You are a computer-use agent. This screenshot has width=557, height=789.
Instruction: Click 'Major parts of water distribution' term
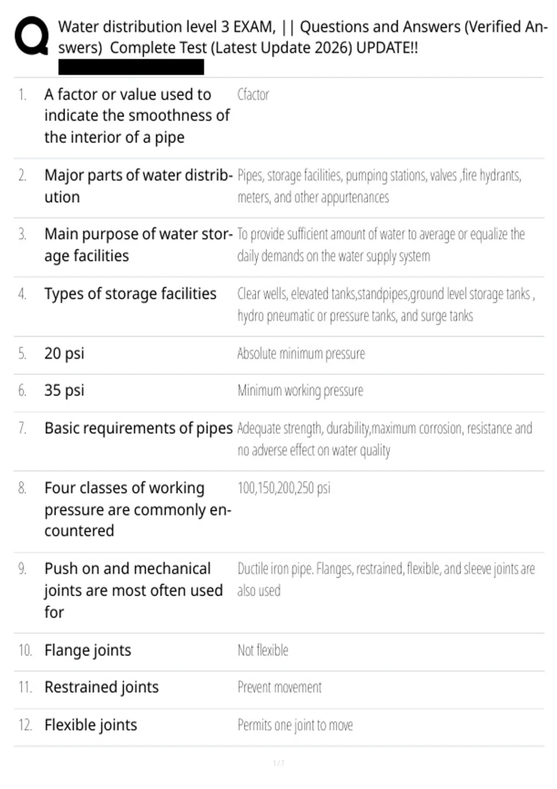(x=138, y=186)
